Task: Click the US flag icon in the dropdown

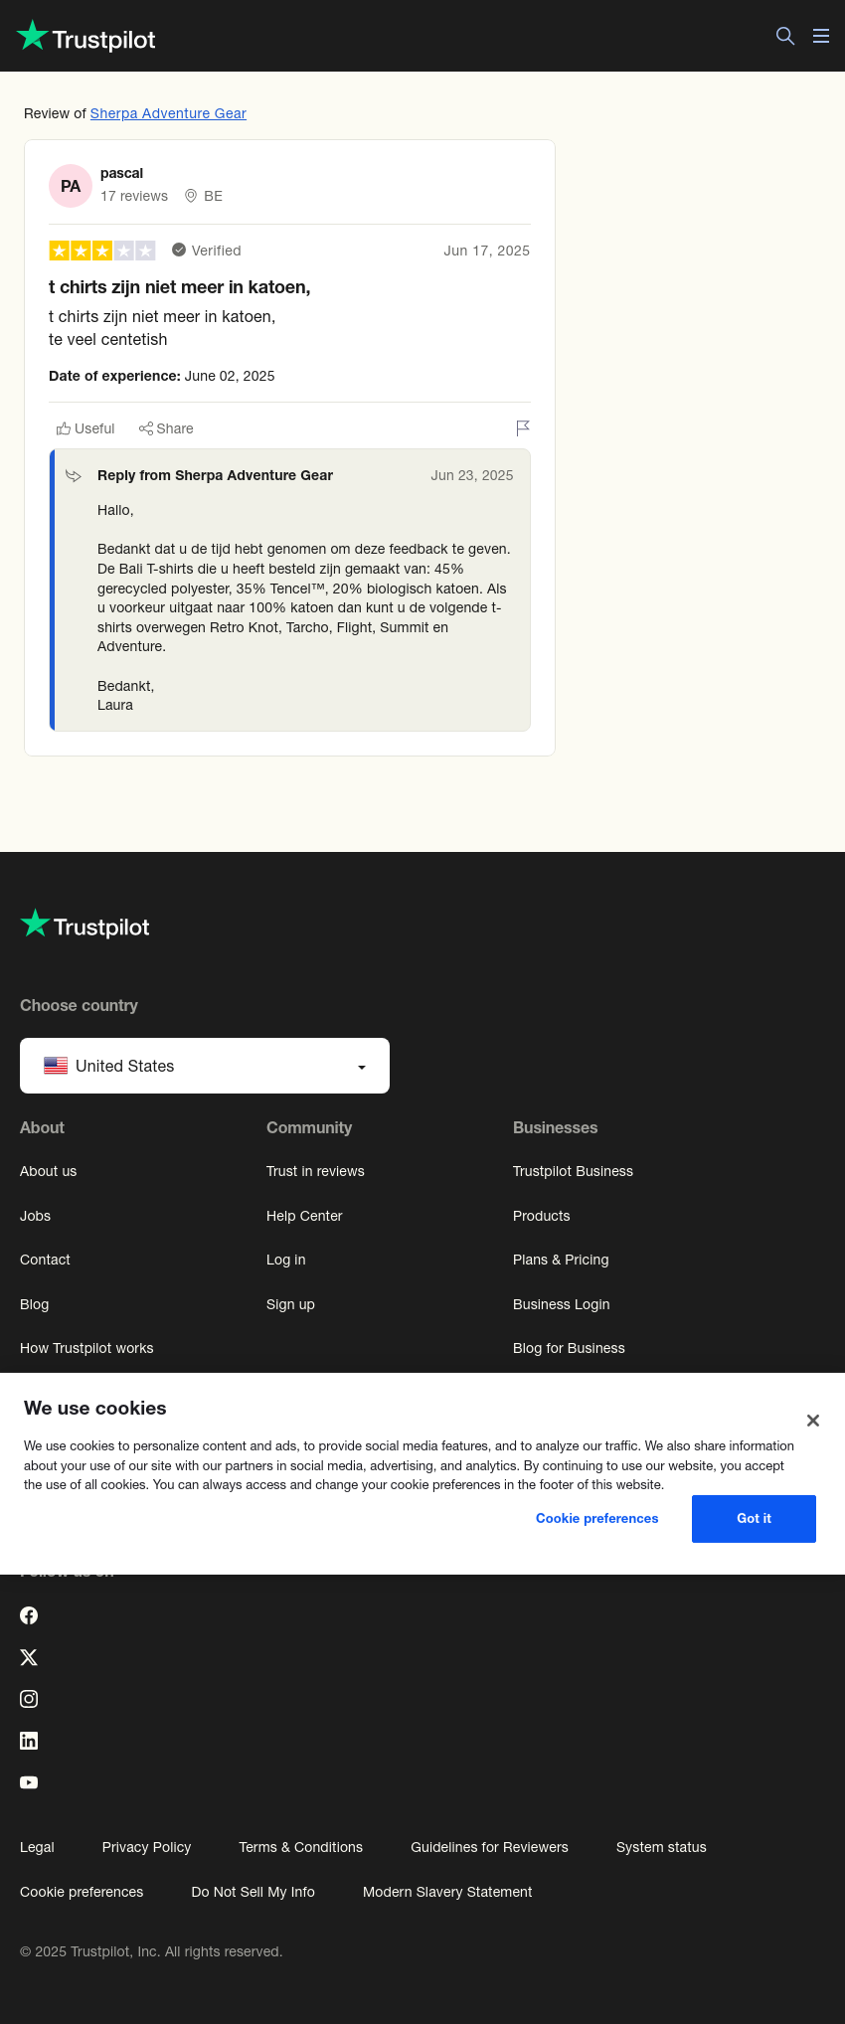Action: pos(56,1066)
